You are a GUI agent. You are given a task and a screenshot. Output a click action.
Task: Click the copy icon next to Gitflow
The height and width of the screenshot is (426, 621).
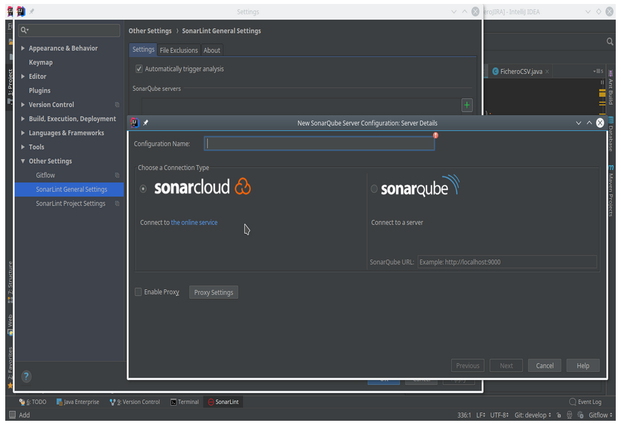pos(117,175)
